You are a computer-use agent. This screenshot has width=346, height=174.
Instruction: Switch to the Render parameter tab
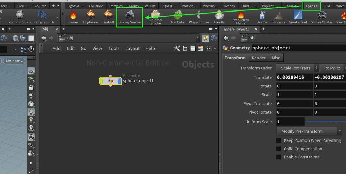(x=259, y=58)
